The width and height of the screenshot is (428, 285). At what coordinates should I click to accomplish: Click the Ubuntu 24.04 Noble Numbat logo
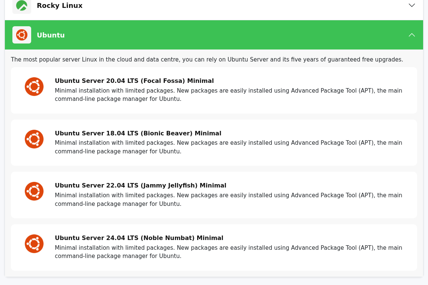pos(34,243)
